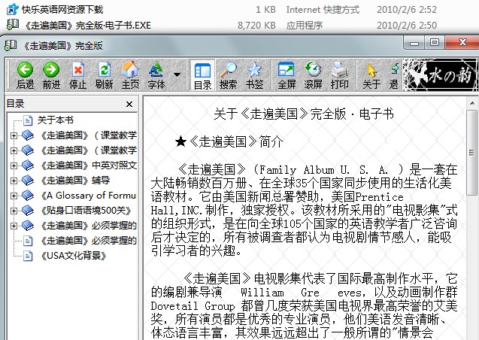Click book icon of 《贴身口语语境500关》
The height and width of the screenshot is (340, 479).
point(28,211)
